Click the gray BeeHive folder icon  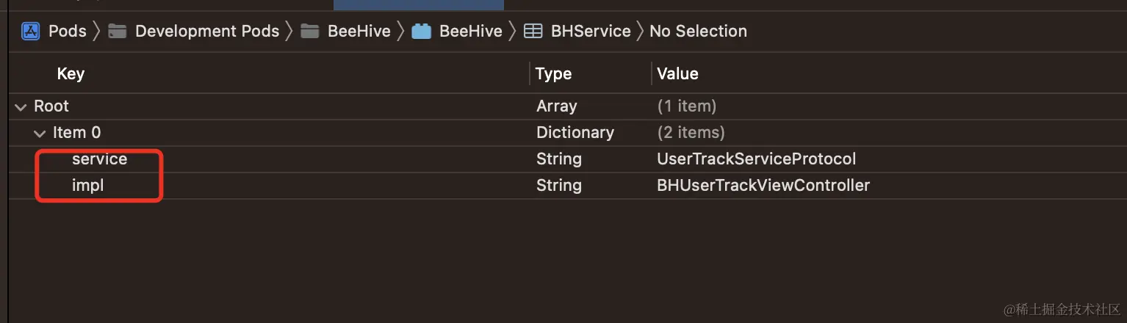tap(310, 31)
